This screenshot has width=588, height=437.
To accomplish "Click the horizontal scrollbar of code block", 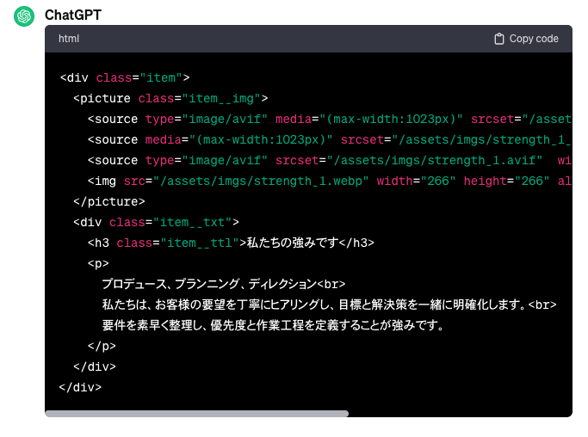I will click(196, 414).
